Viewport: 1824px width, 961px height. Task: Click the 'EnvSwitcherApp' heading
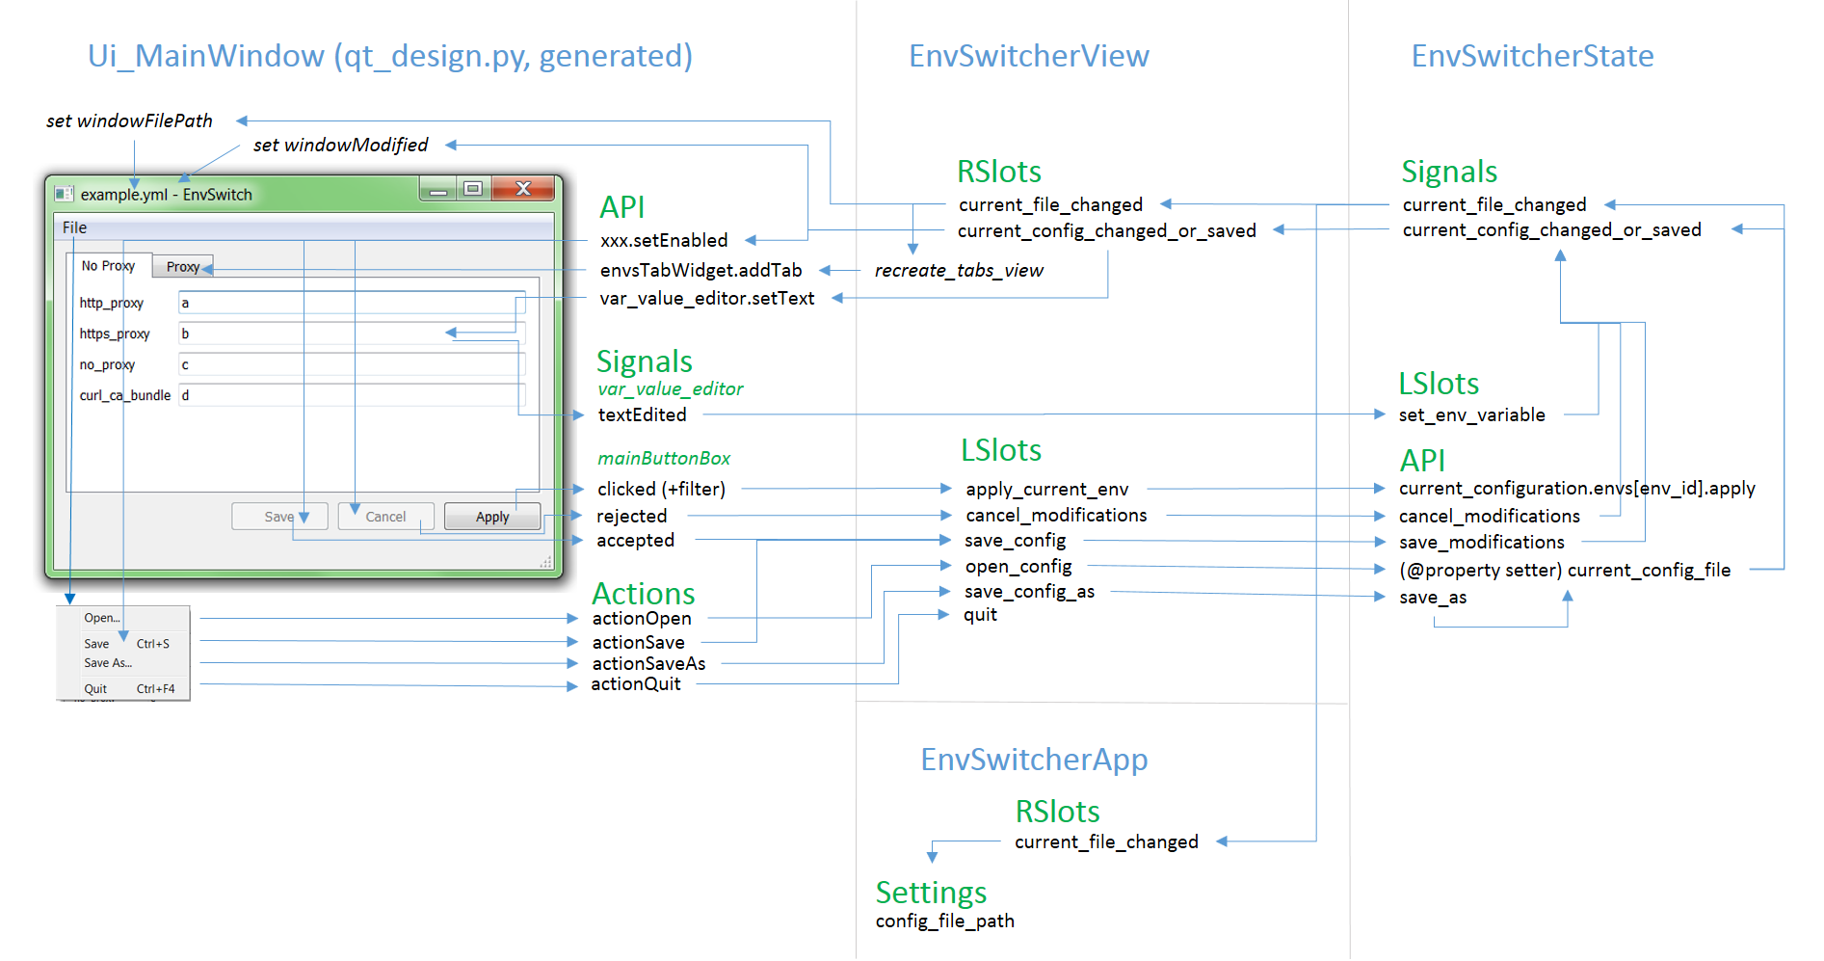click(x=1034, y=760)
